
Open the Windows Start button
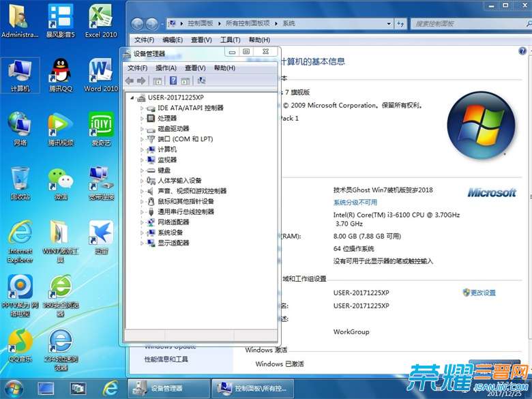pos(14,389)
